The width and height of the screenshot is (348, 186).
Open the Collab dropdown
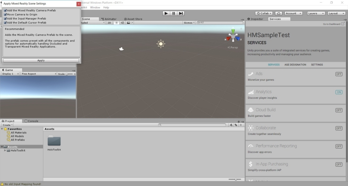tap(264, 13)
